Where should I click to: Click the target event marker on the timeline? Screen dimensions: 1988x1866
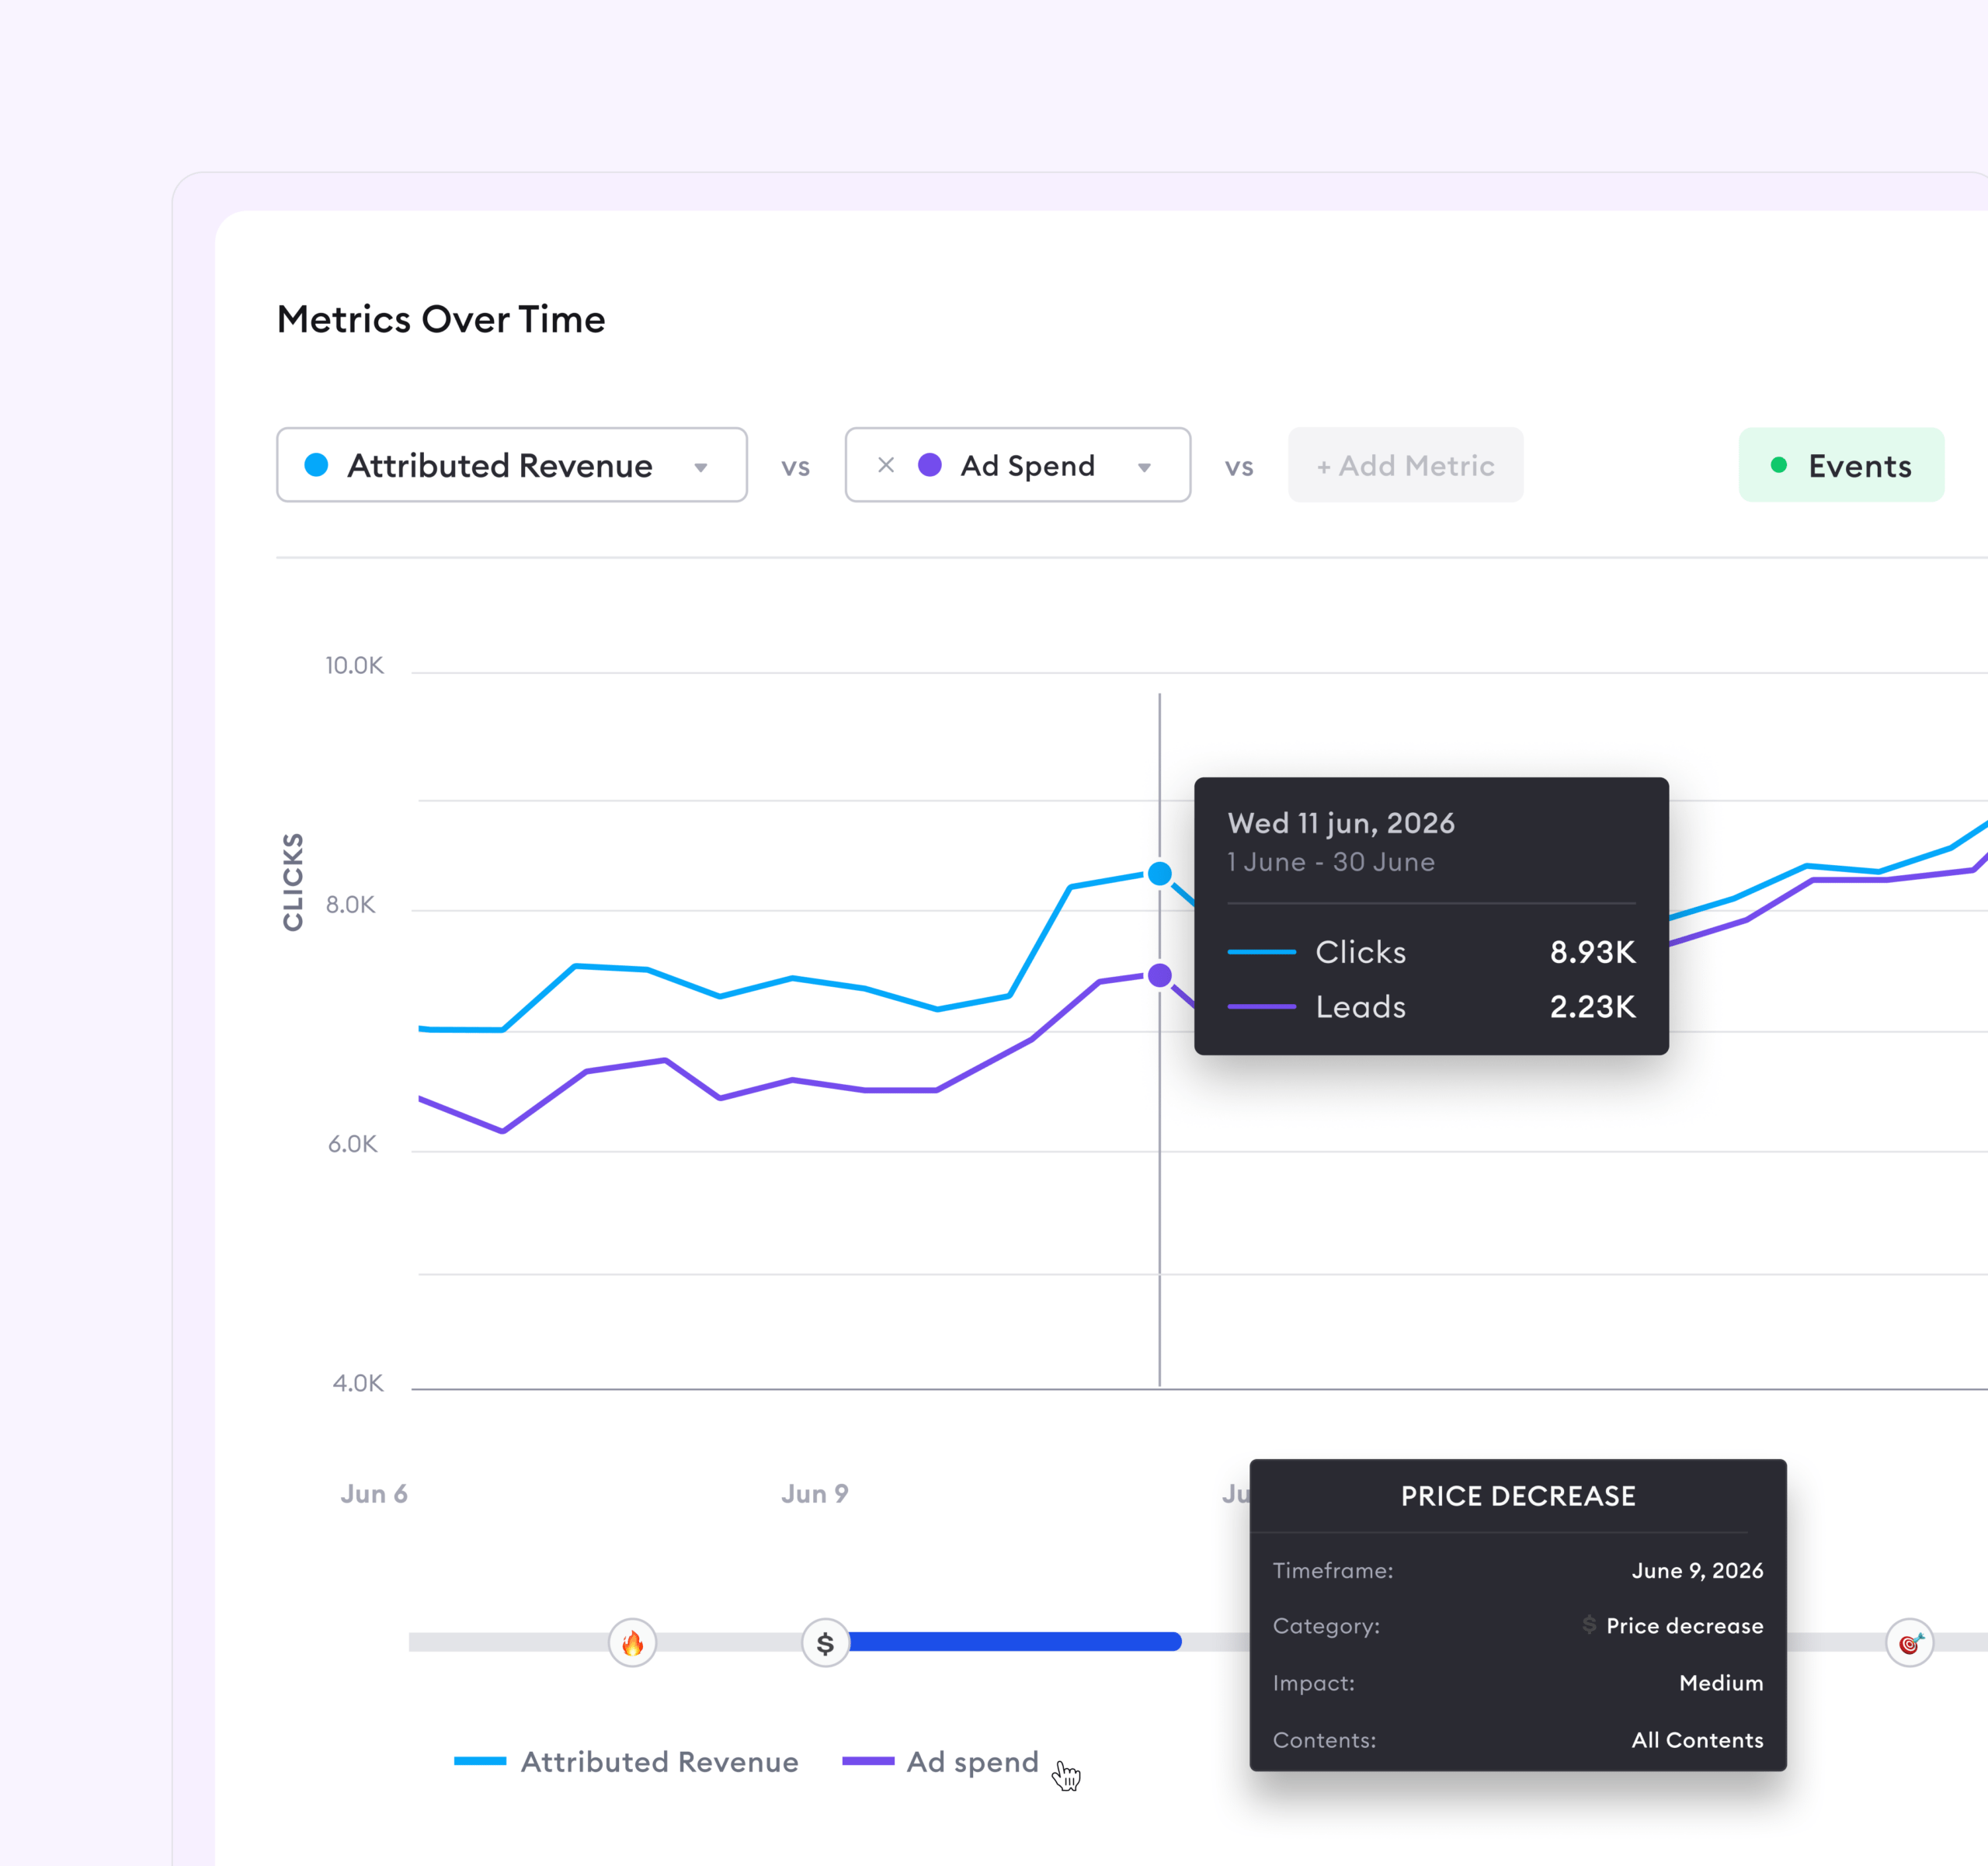click(x=1909, y=1643)
